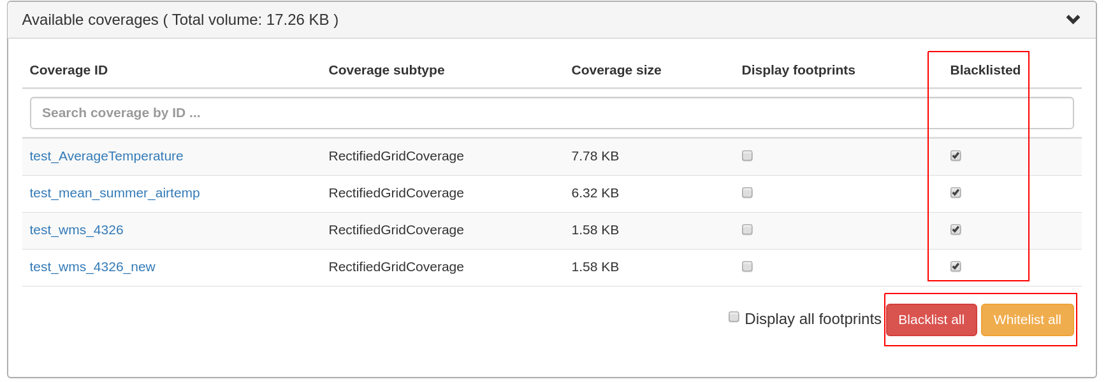1106x382 pixels.
Task: Click the Blacklisted column header
Action: point(985,70)
